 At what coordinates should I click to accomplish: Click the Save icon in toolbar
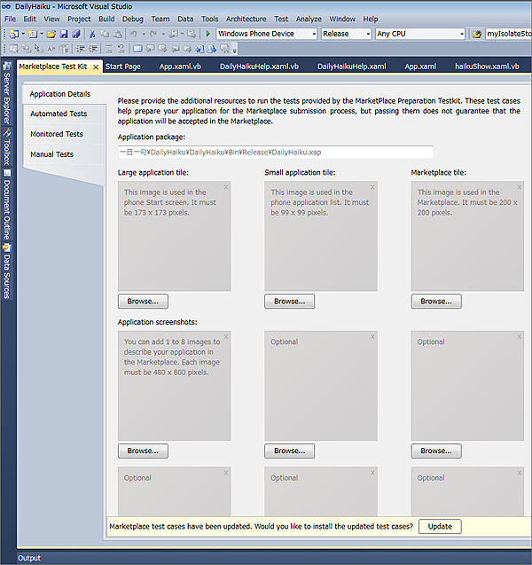click(64, 34)
